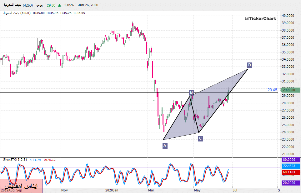Select pattern point marker A
Viewport: 301px width, 193px height.
(165, 145)
